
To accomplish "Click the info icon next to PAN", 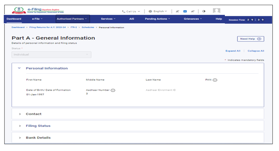I will tap(215, 80).
